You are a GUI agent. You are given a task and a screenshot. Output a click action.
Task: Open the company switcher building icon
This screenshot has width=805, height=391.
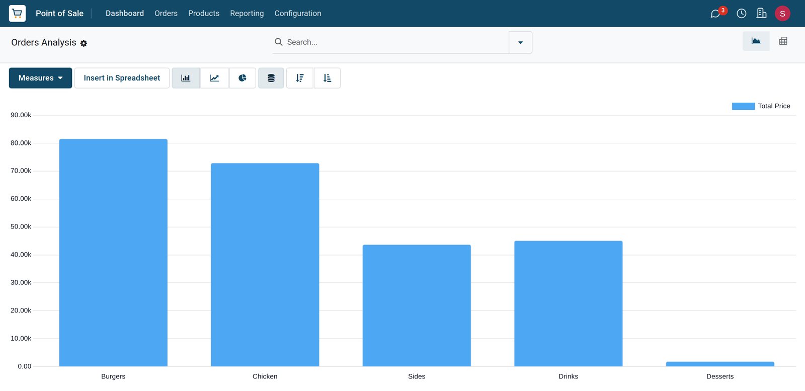pyautogui.click(x=762, y=13)
